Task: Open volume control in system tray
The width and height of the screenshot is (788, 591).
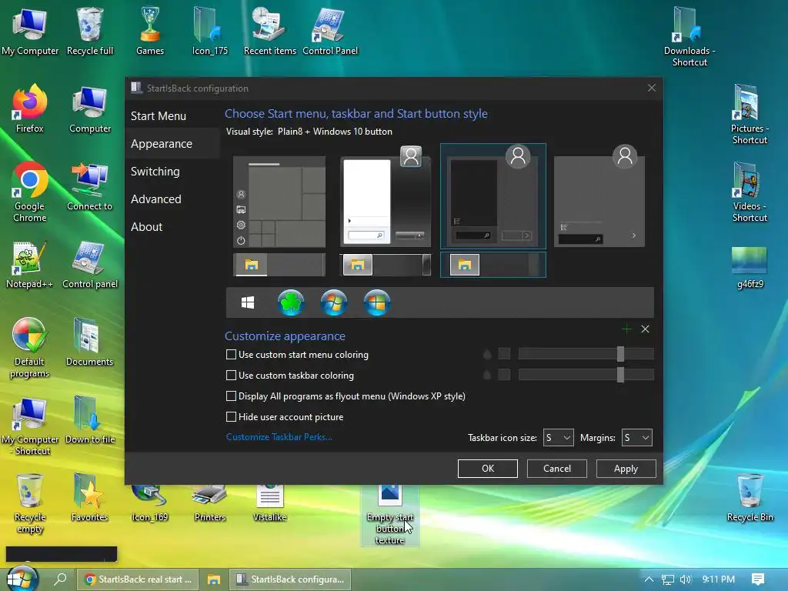Action: (686, 579)
